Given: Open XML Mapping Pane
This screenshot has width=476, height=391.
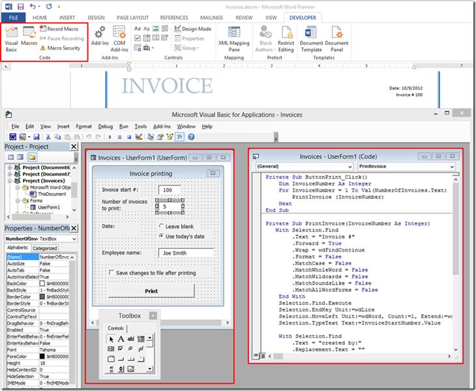Looking at the screenshot, I should pos(233,39).
